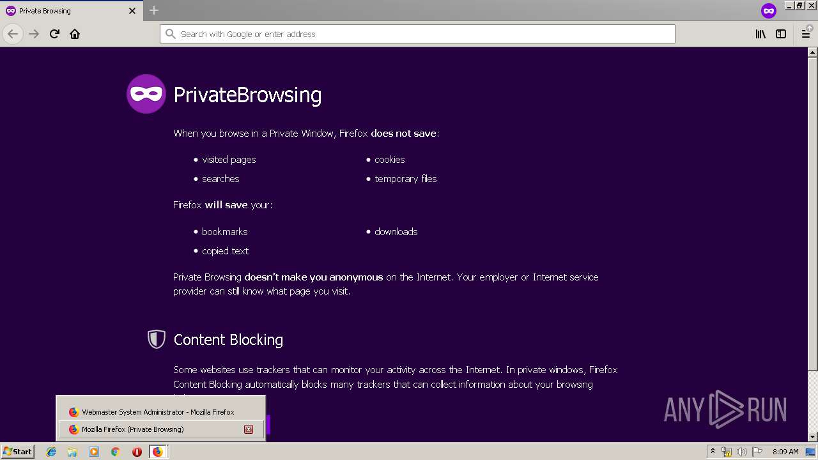The height and width of the screenshot is (460, 818).
Task: Click the PrivateBrowsing heading text
Action: pos(247,95)
